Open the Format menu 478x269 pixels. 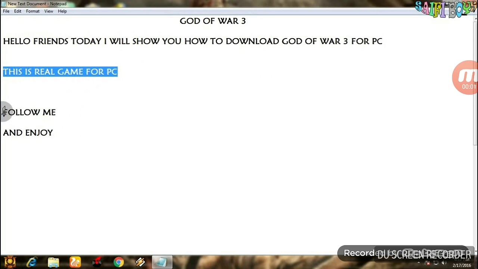click(32, 11)
